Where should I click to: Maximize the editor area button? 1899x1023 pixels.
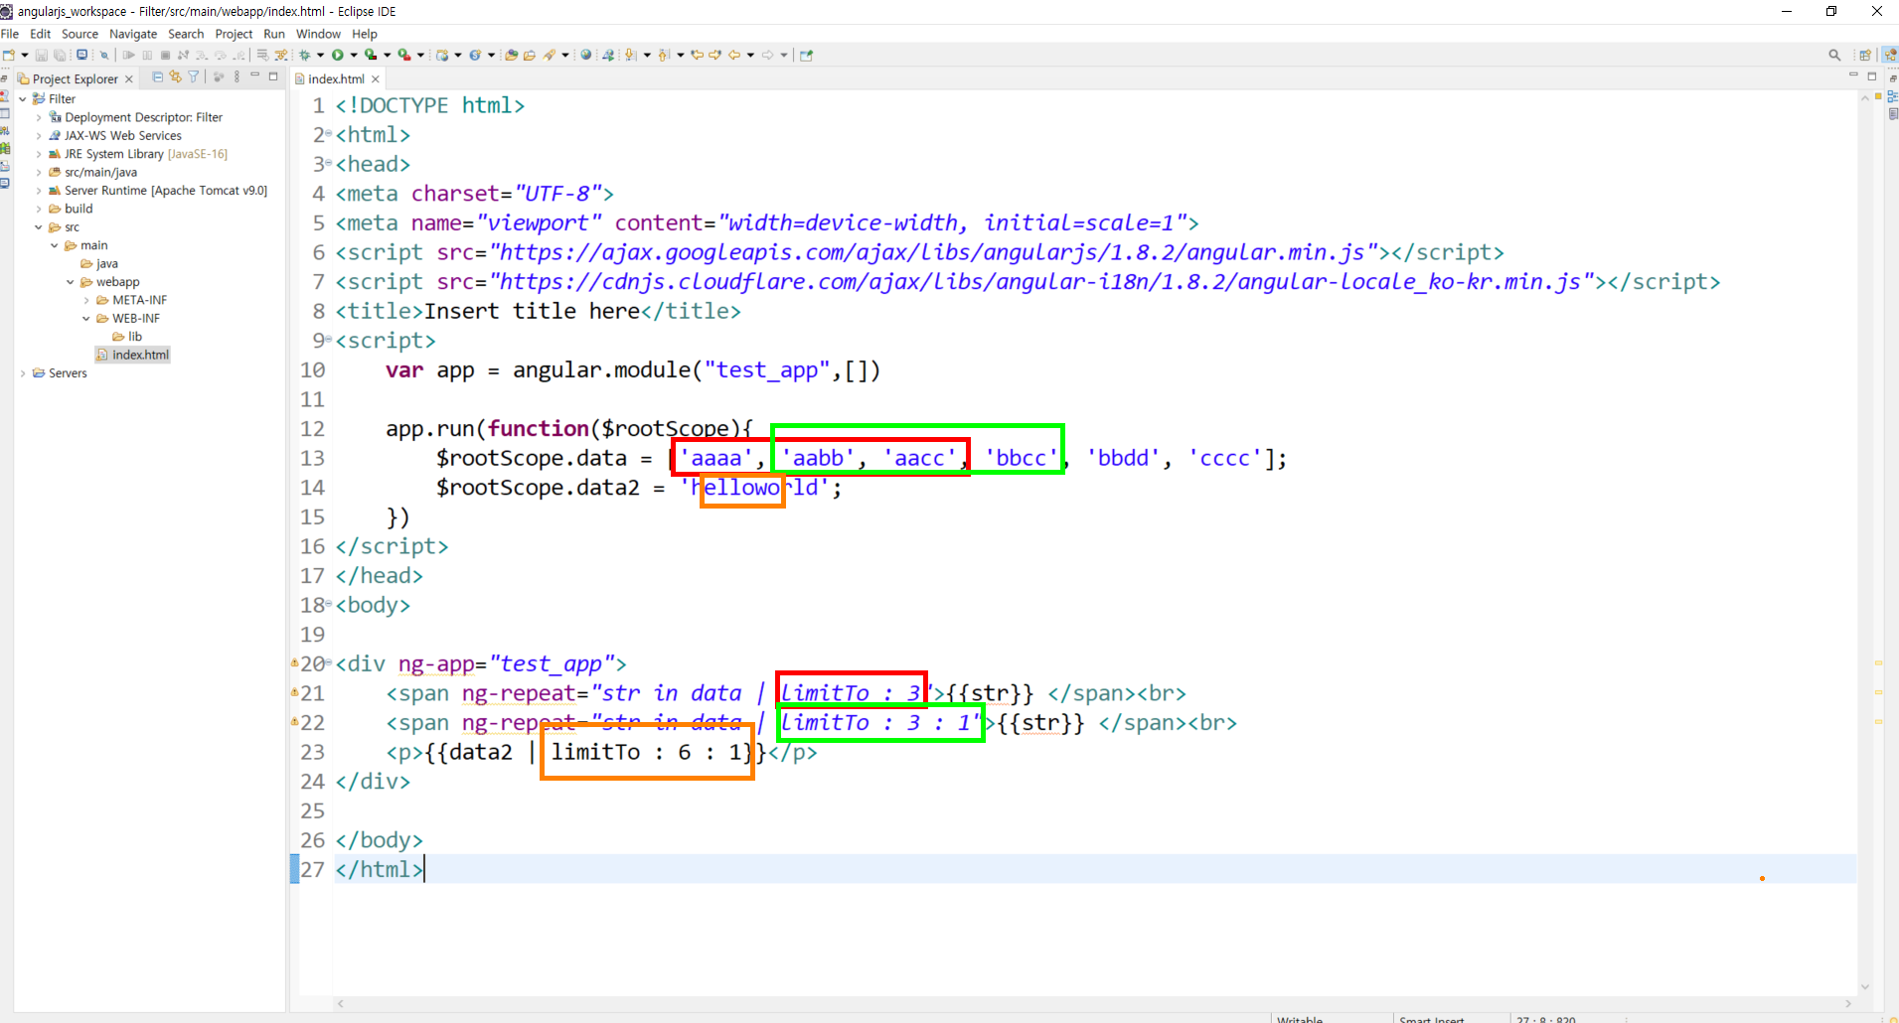(1872, 76)
